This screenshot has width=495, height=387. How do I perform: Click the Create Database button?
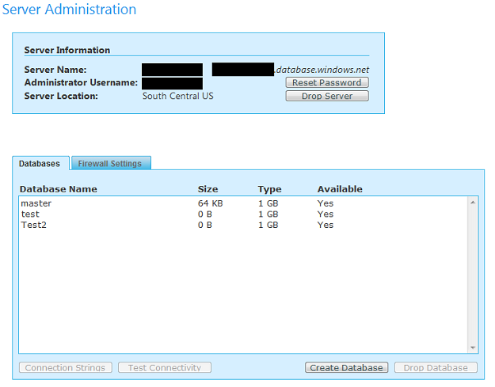tap(346, 367)
